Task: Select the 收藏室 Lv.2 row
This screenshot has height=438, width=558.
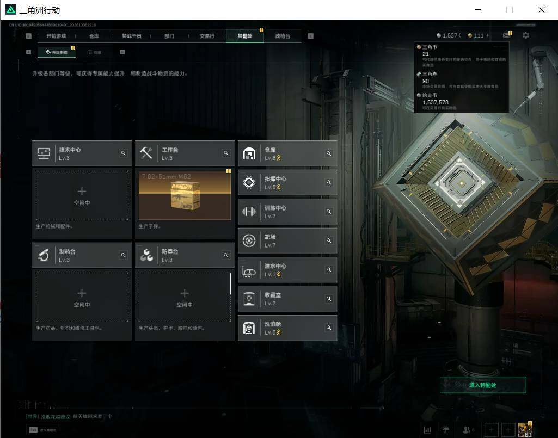Action: (287, 299)
